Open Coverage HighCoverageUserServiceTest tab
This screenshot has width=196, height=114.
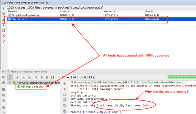pos(25,3)
